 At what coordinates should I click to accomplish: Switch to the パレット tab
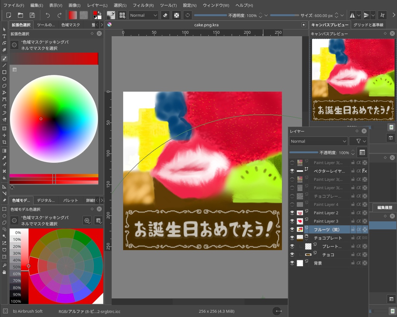pos(71,200)
